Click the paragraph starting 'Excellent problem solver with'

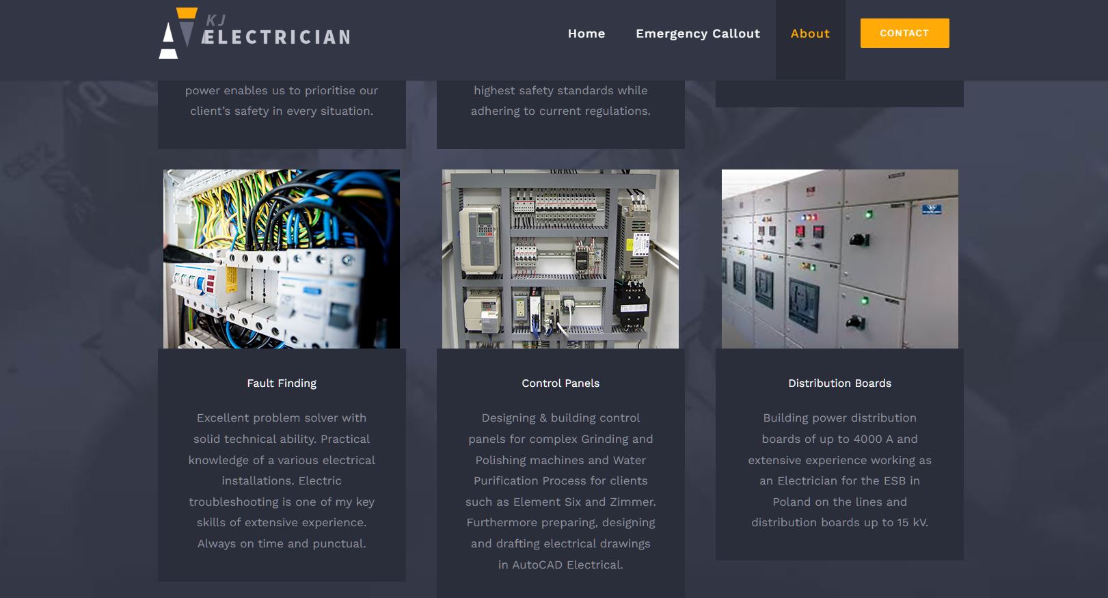(282, 480)
